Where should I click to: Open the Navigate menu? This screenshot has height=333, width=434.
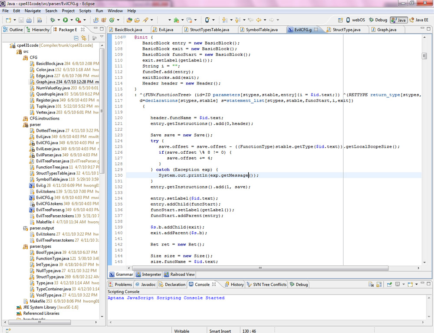(x=33, y=10)
